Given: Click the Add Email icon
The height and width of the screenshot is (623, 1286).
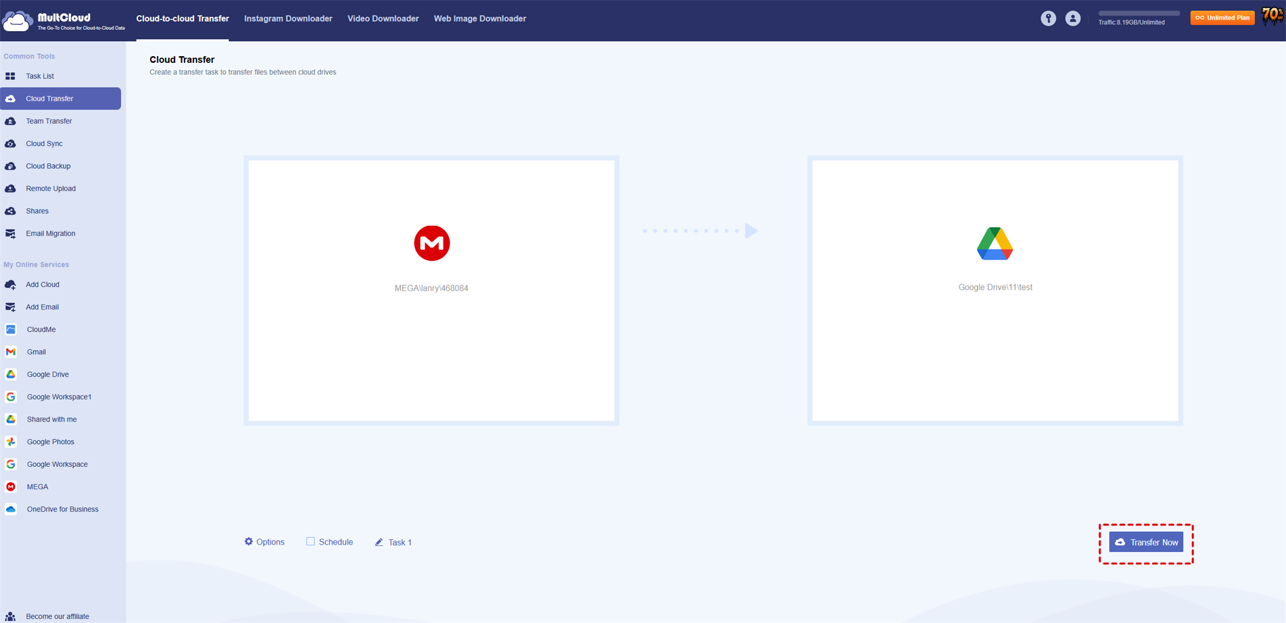Looking at the screenshot, I should tap(10, 307).
